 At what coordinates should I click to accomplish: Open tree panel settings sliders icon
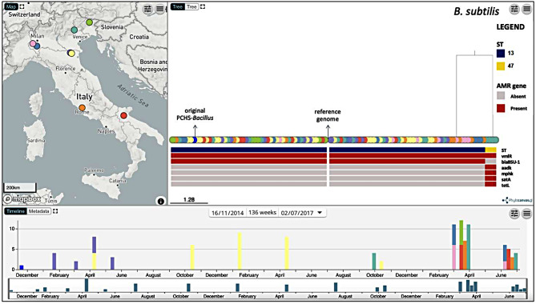514,10
